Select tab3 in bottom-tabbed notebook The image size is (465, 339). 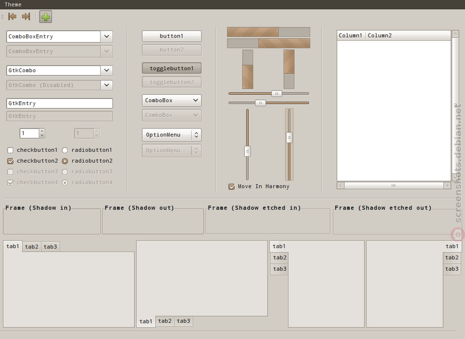(x=183, y=321)
